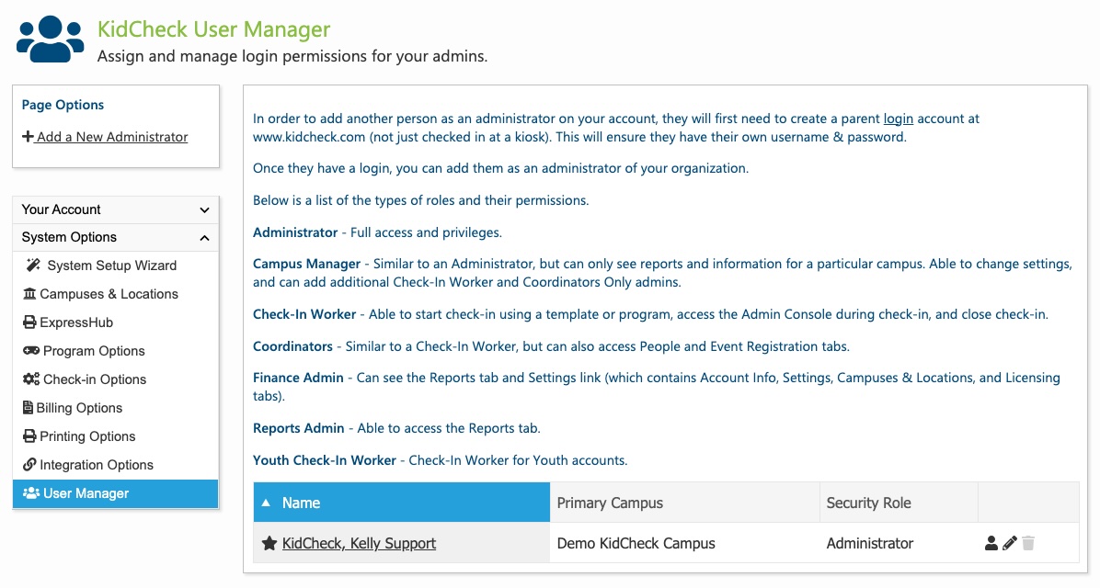Image resolution: width=1100 pixels, height=588 pixels.
Task: Click the star icon beside KidCheck, Kelly Support
Action: [x=269, y=543]
